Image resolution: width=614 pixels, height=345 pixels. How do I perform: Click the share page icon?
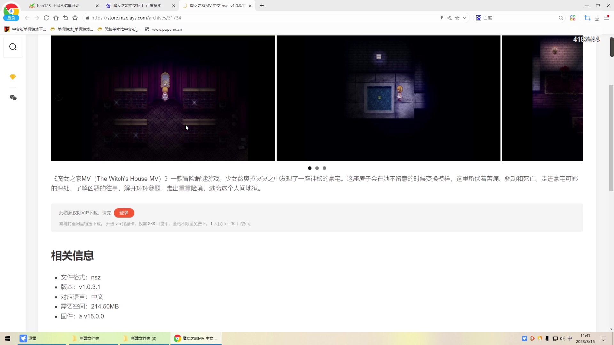click(x=449, y=18)
